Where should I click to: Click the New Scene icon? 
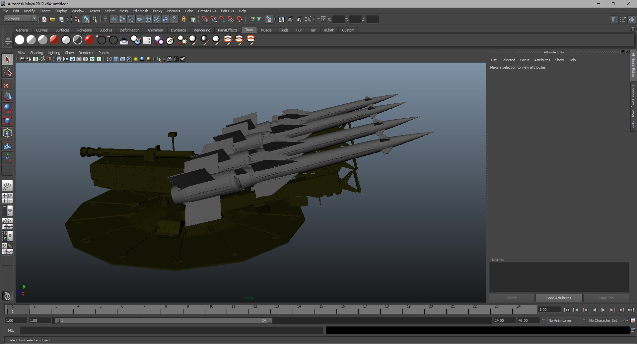[44, 20]
